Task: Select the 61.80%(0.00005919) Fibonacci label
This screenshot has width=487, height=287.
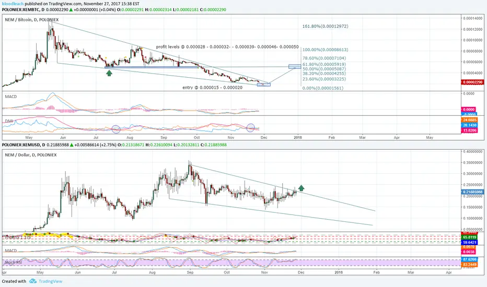Action: [x=324, y=64]
